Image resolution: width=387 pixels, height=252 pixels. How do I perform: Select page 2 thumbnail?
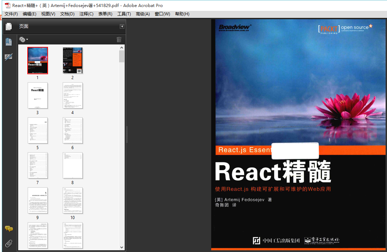click(72, 61)
